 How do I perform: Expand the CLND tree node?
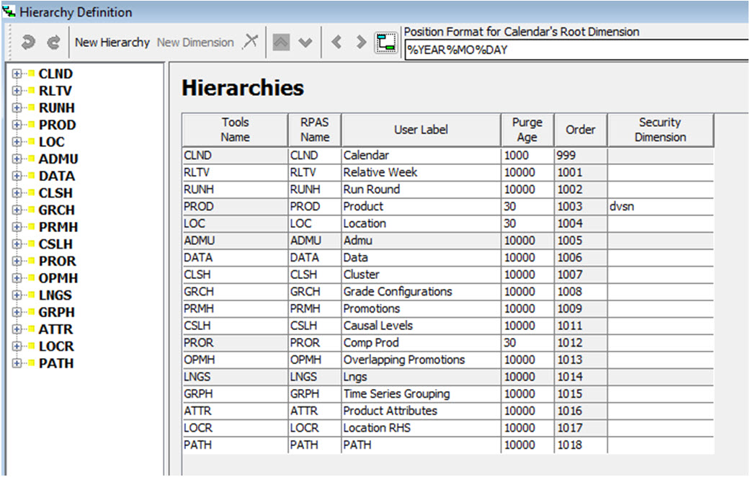[x=17, y=73]
